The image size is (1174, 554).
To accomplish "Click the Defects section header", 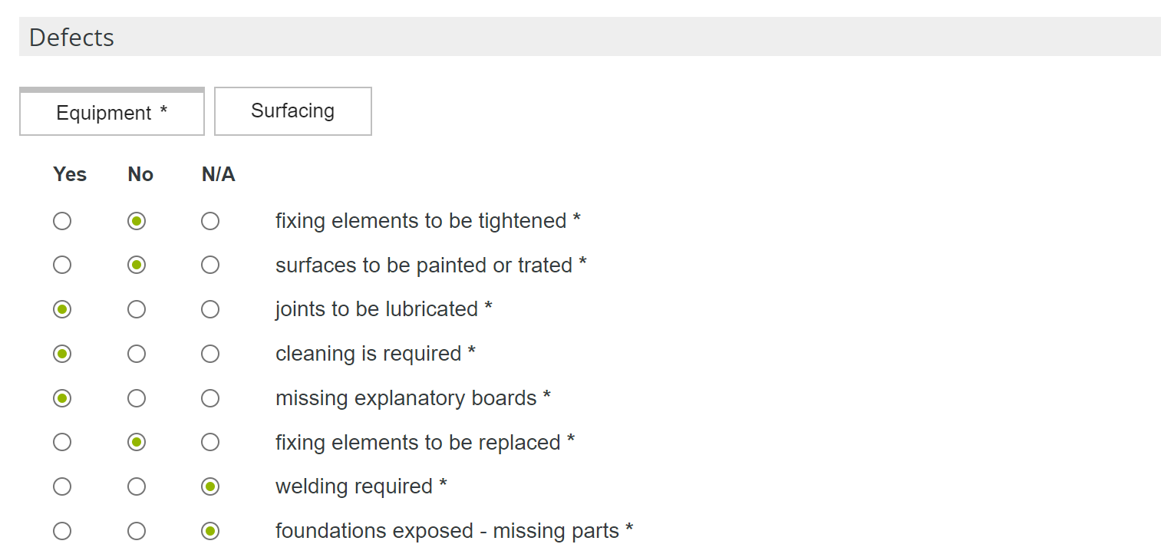I will click(x=71, y=38).
